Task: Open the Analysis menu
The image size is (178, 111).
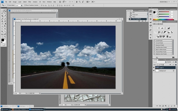Action: tap(35, 2)
